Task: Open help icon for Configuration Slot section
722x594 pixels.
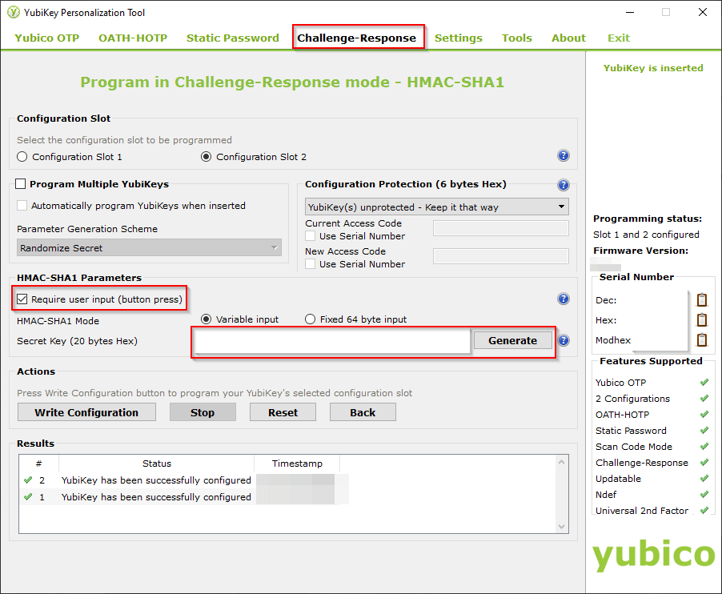Action: pyautogui.click(x=563, y=157)
